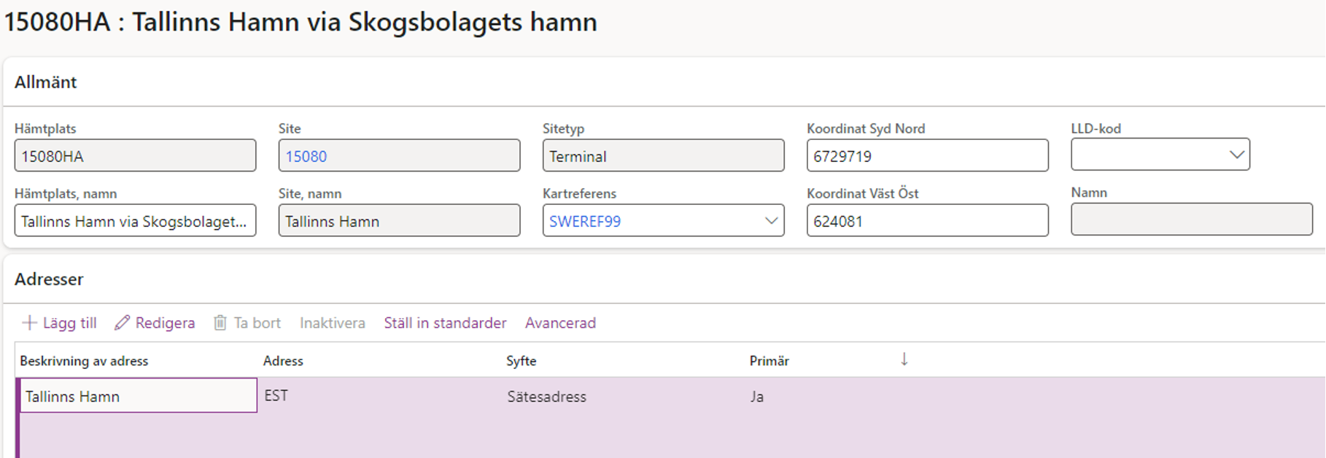Select the Sätesadress cell in the row
Screen dimensions: 1326x458
pos(546,397)
